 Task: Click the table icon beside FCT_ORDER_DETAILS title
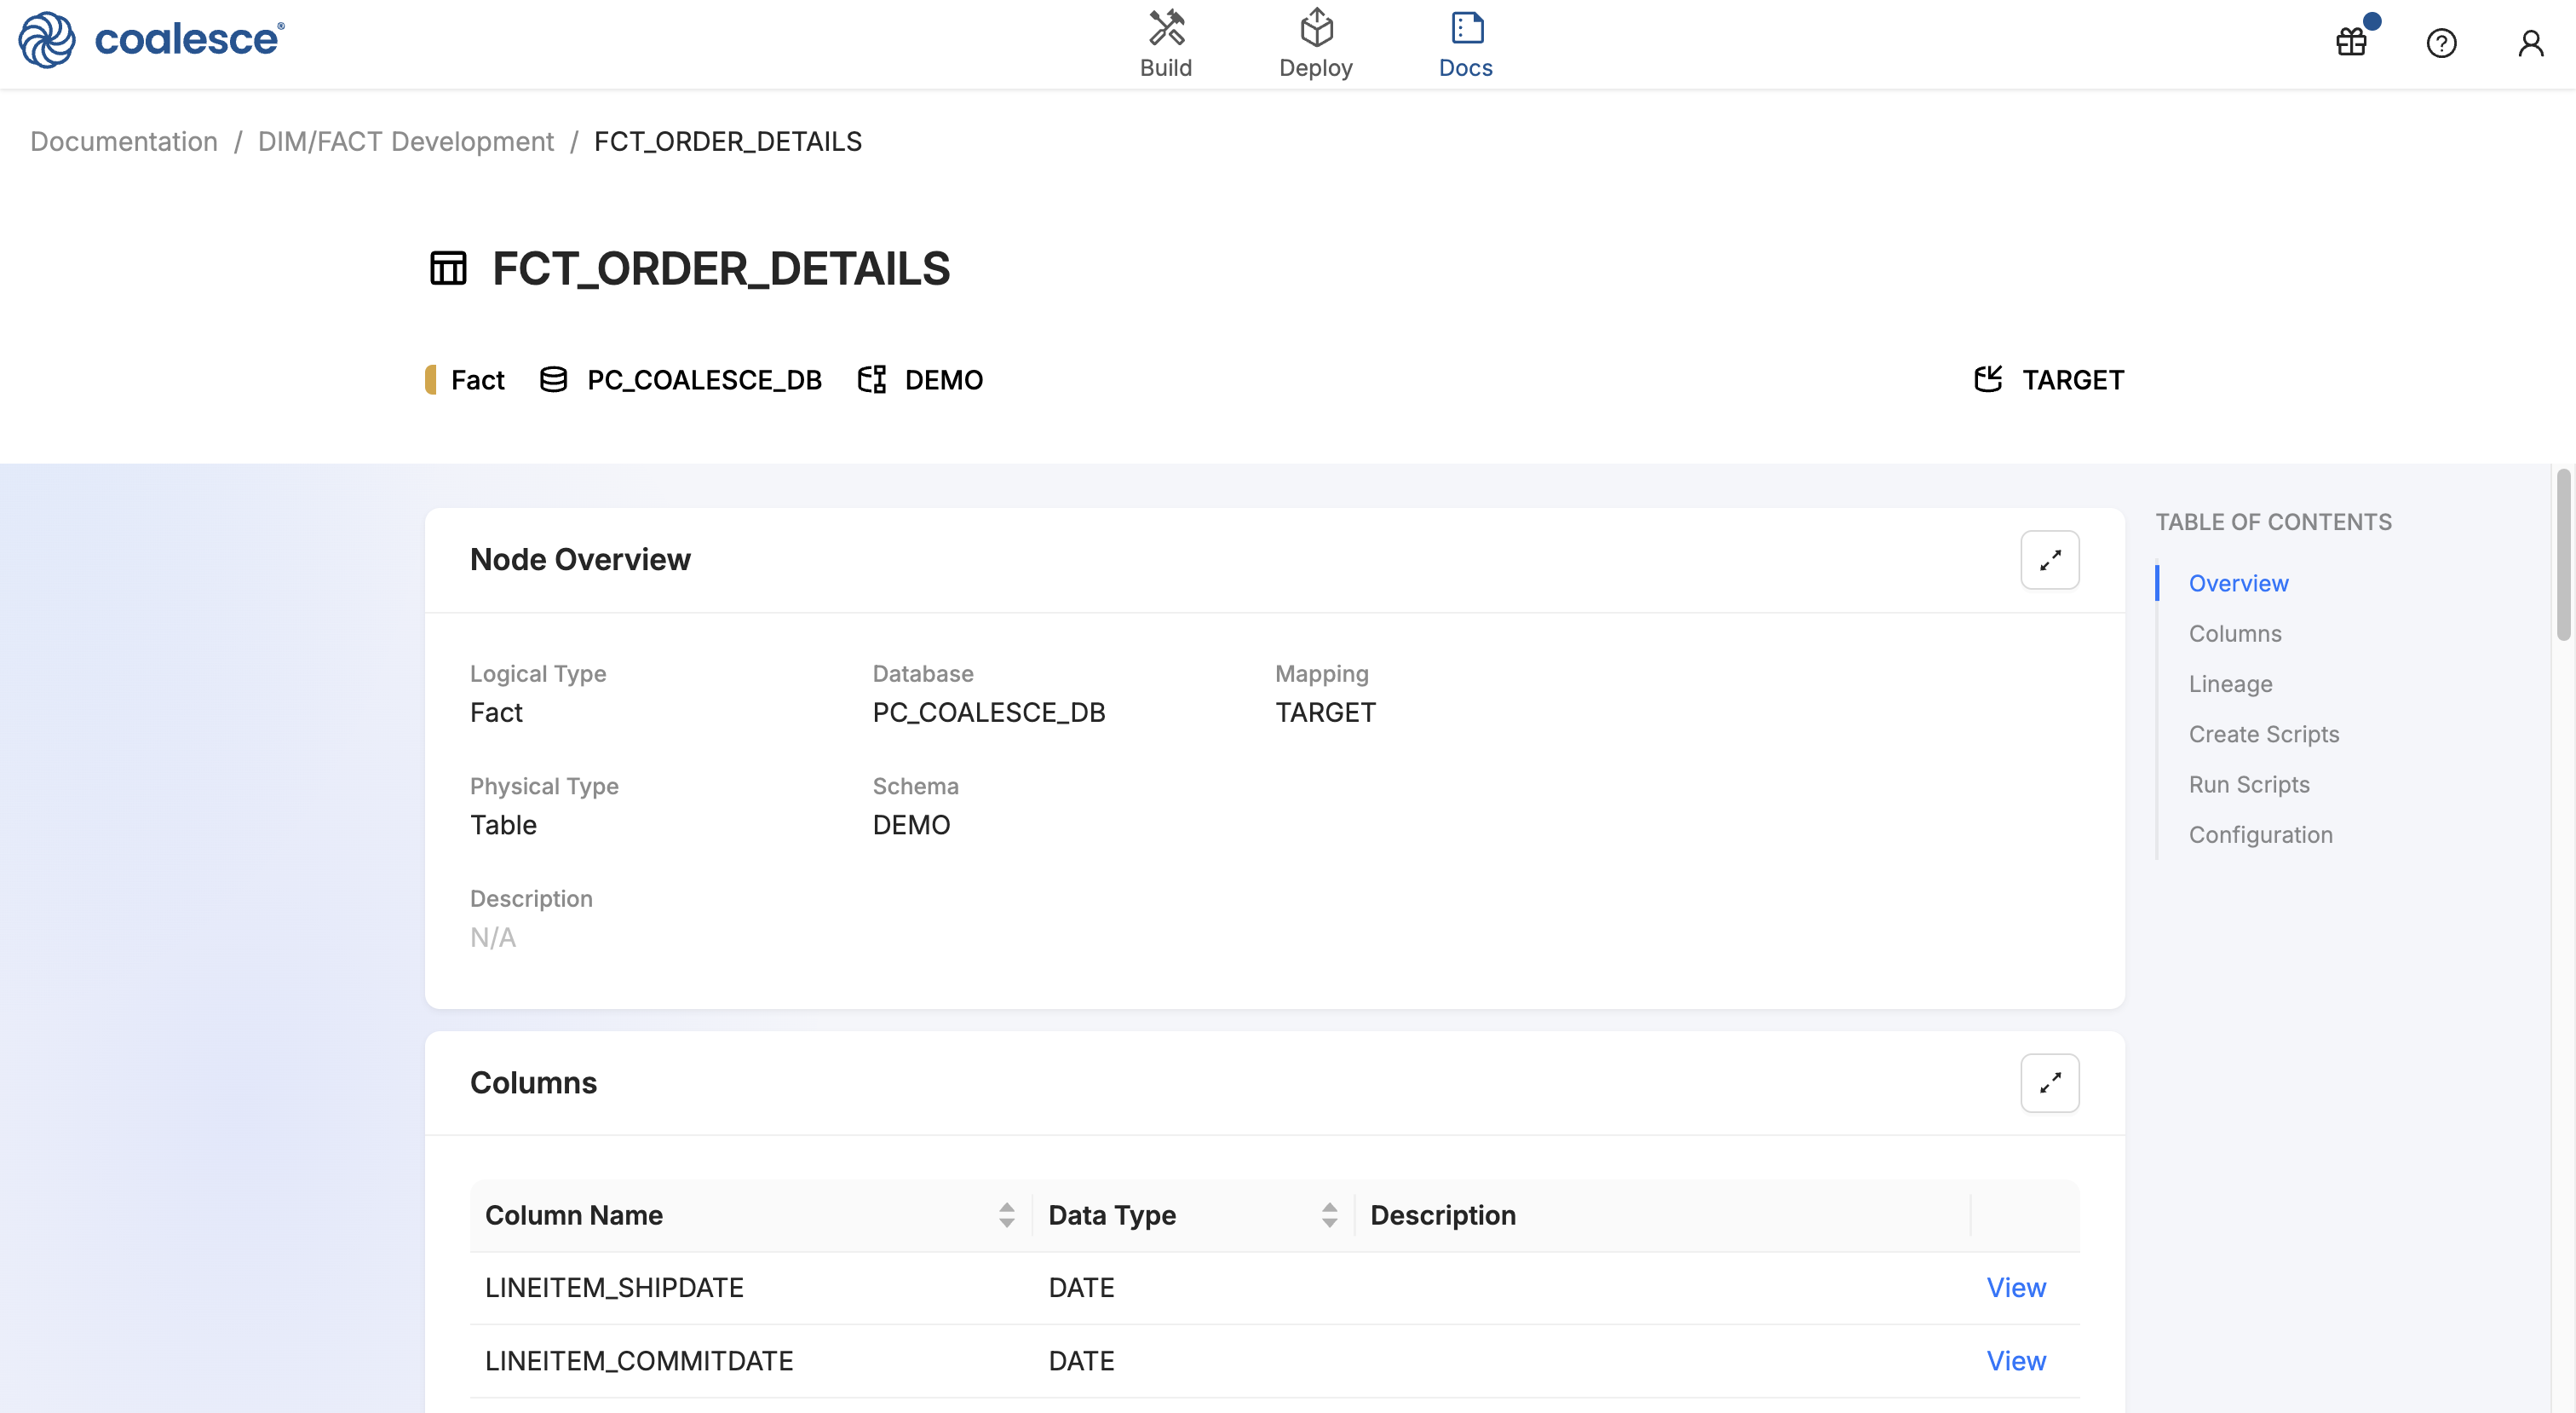pos(448,268)
